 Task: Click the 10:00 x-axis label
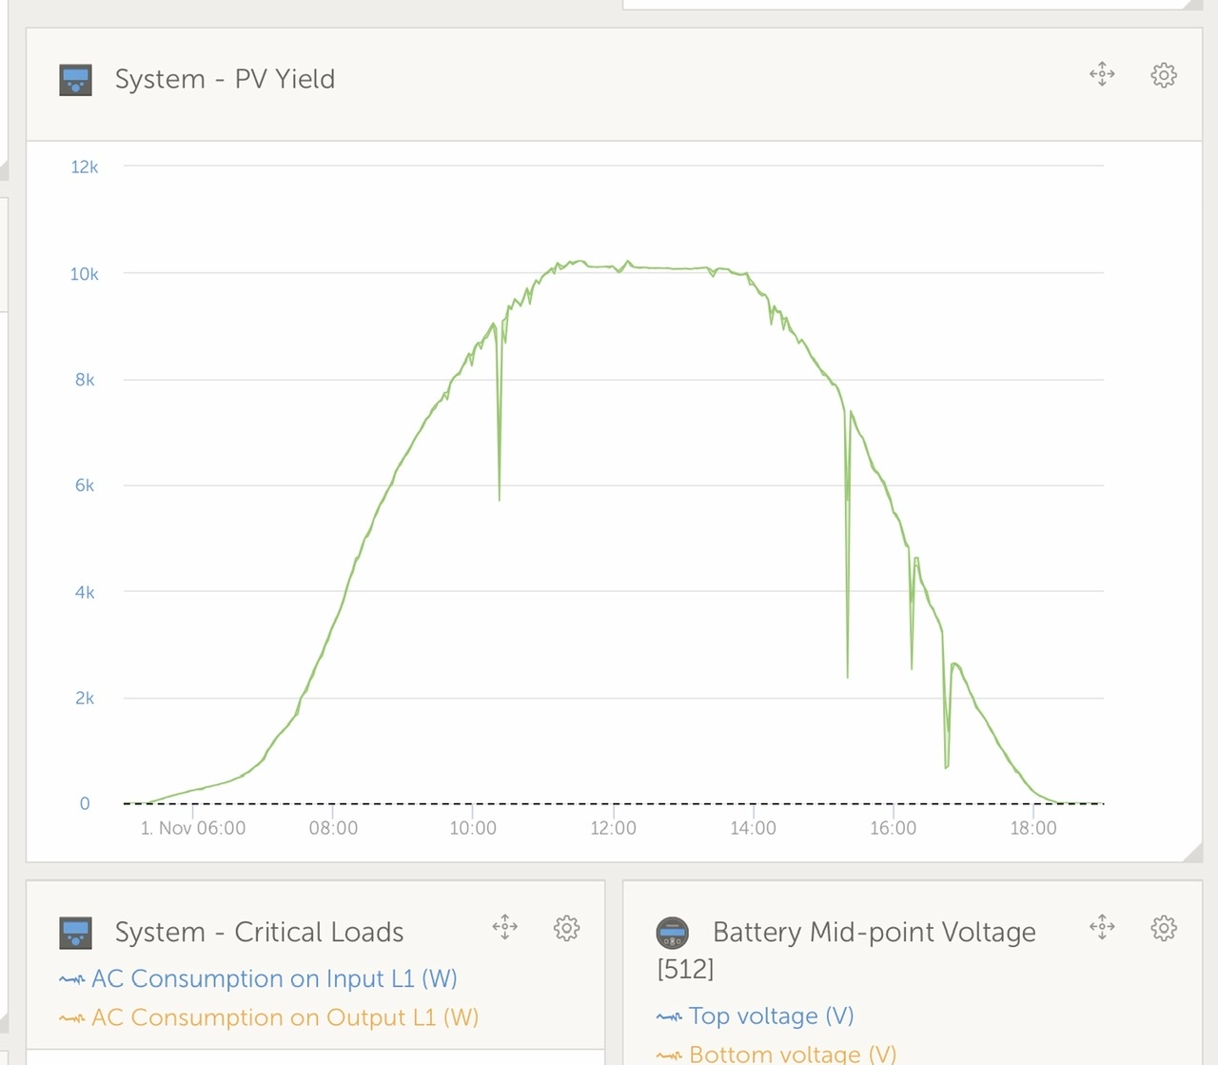(x=473, y=828)
